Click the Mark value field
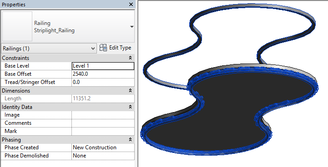The width and height of the screenshot is (328, 167). pos(103,131)
